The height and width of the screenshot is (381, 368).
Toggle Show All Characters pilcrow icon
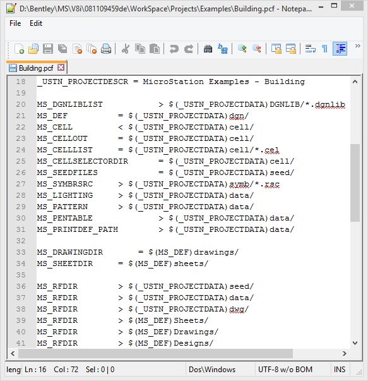tap(324, 49)
